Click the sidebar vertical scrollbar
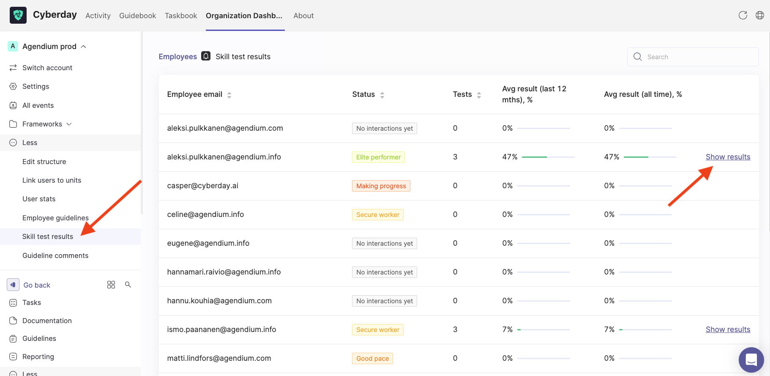770x376 pixels. tap(142, 123)
